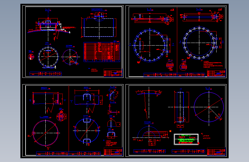Select the concentric blue semicircle arcs view

click(x=149, y=132)
